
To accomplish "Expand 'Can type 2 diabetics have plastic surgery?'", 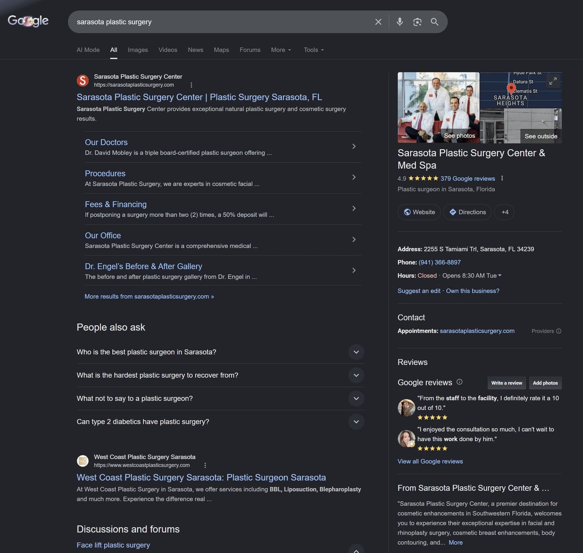I will [220, 422].
